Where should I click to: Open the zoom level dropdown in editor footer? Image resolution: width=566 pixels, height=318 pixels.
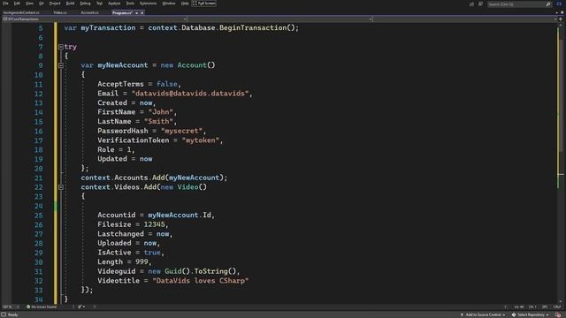[11, 307]
